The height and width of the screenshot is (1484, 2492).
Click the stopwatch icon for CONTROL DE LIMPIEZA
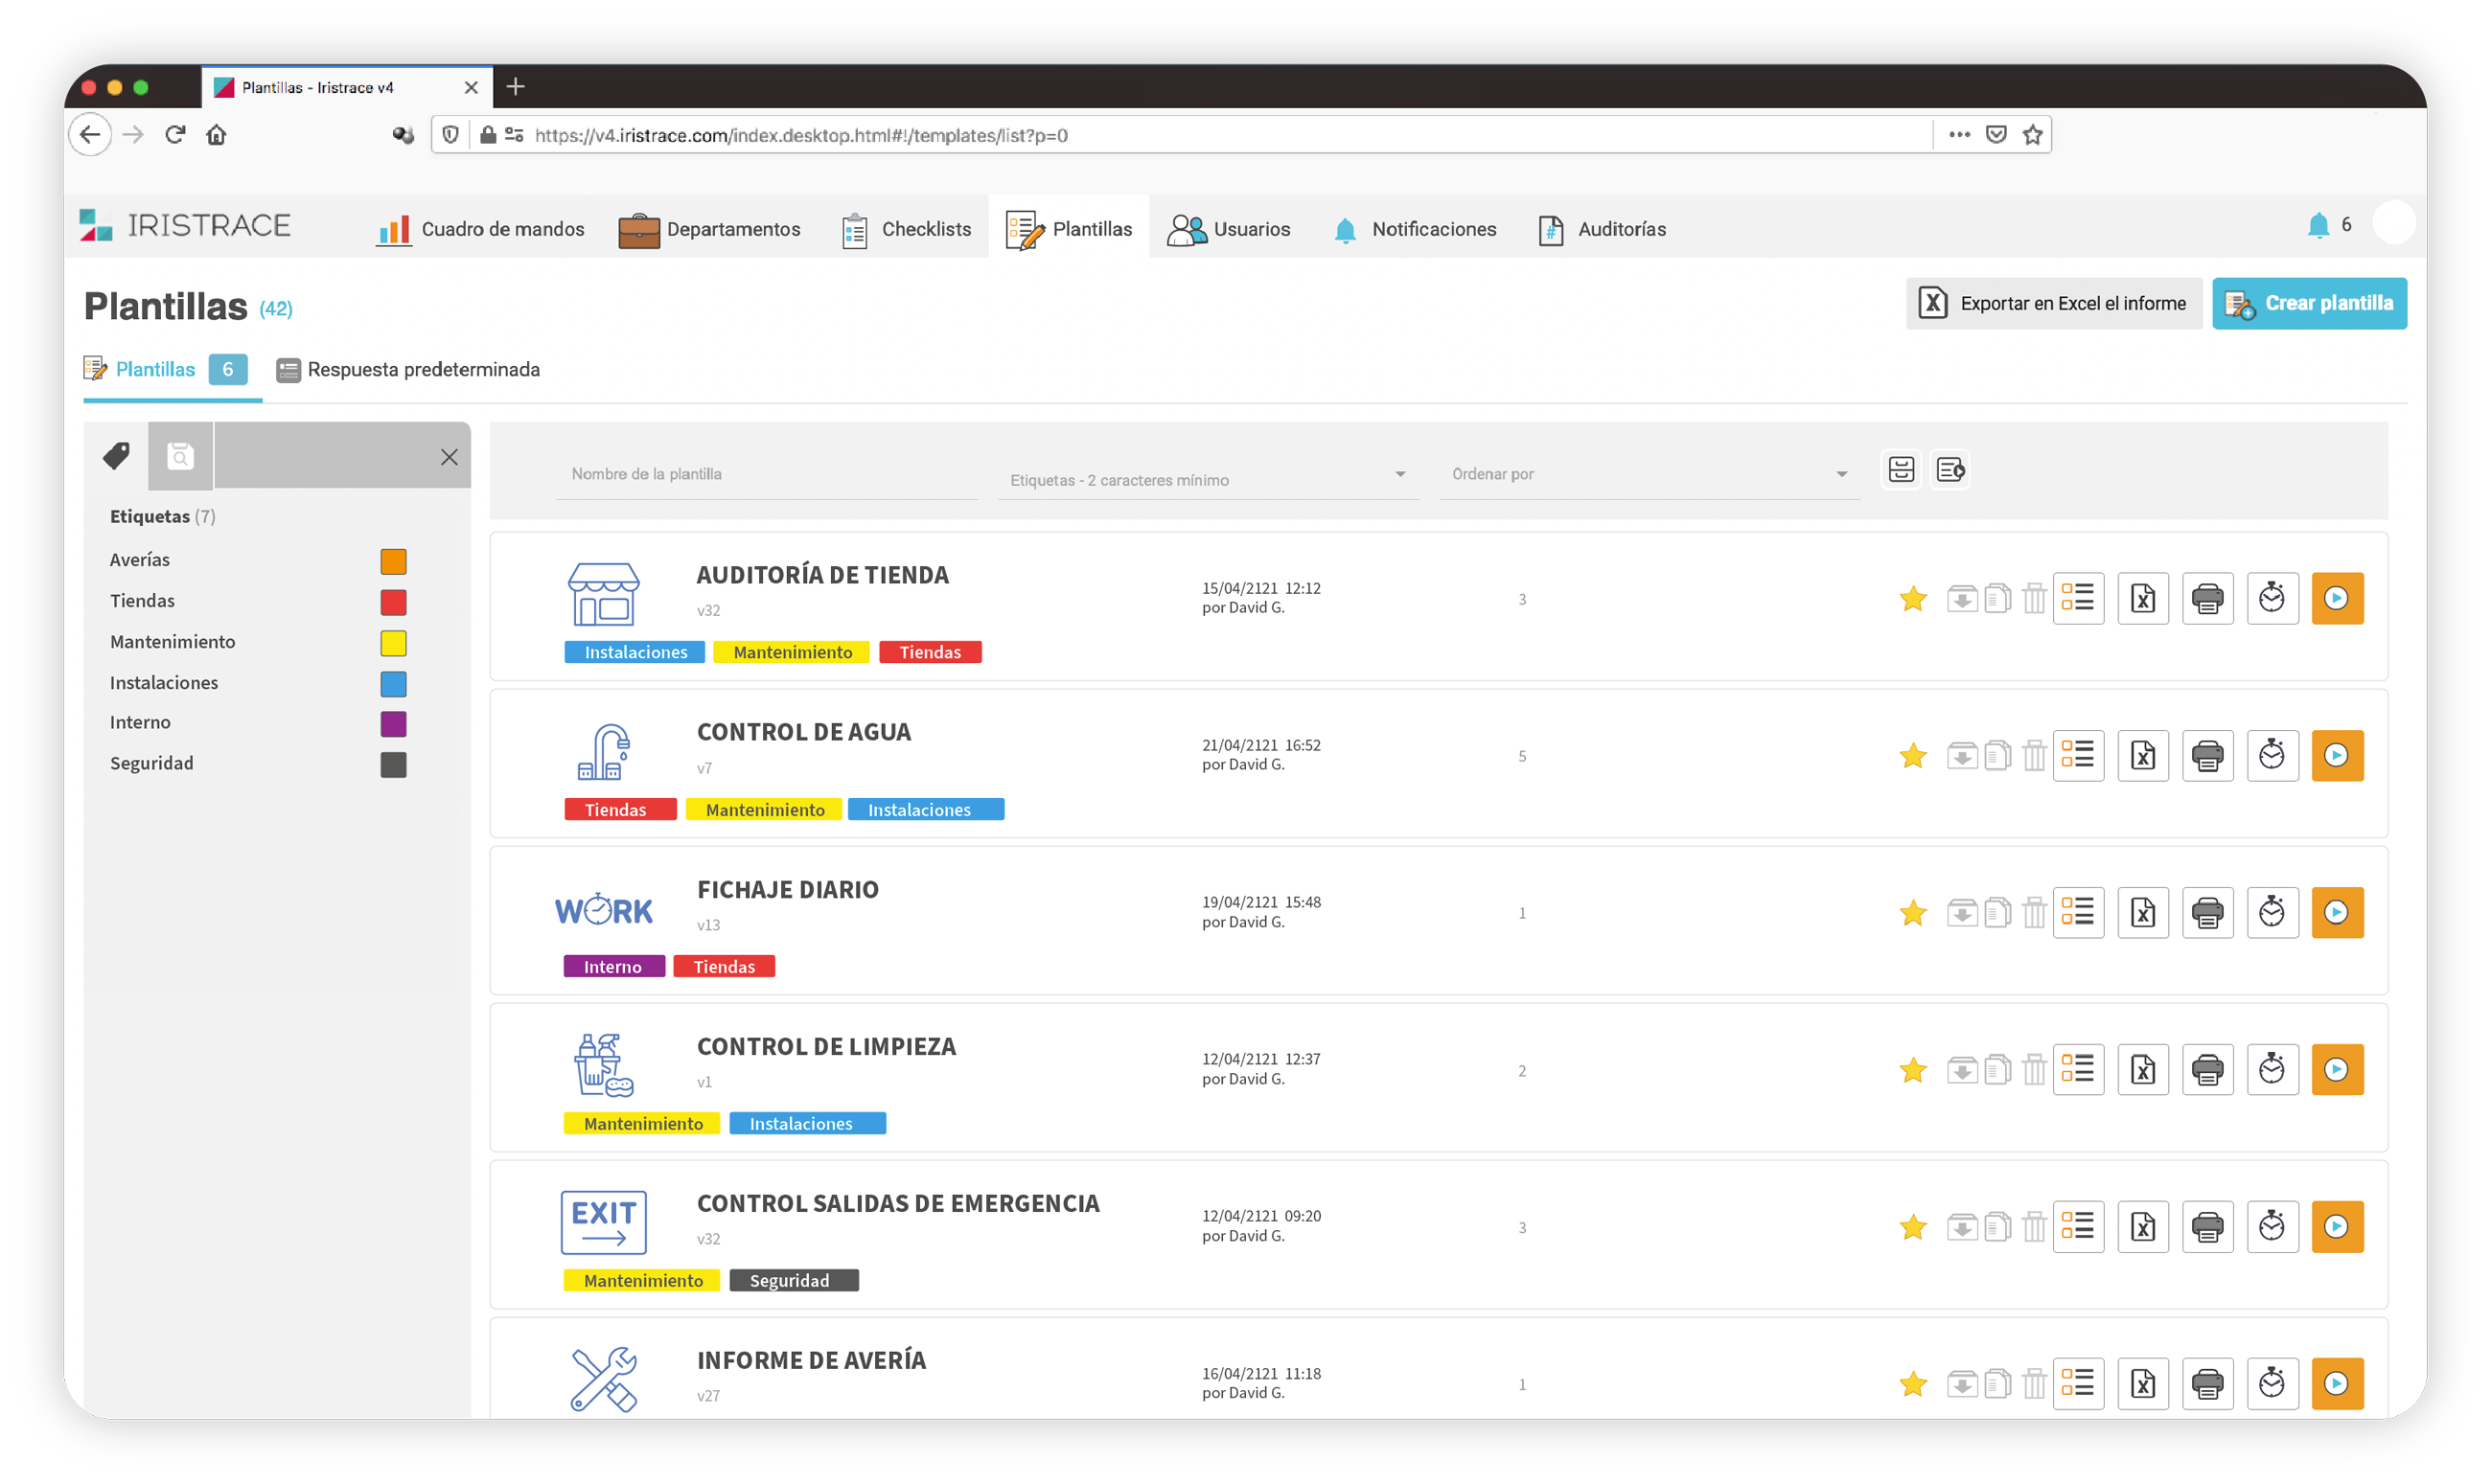coord(2271,1070)
